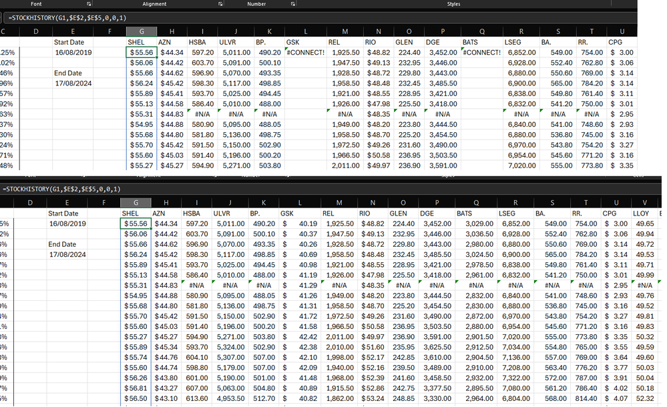Select column Q header in the upper spreadsheet
The image size is (667, 407).
tap(482, 31)
